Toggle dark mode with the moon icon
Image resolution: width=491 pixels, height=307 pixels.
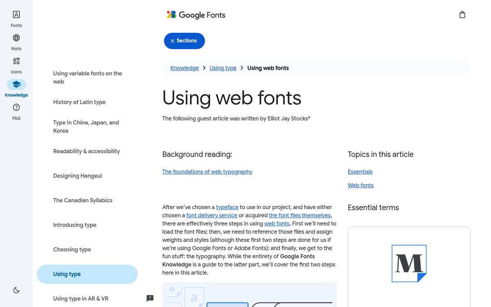tap(16, 290)
